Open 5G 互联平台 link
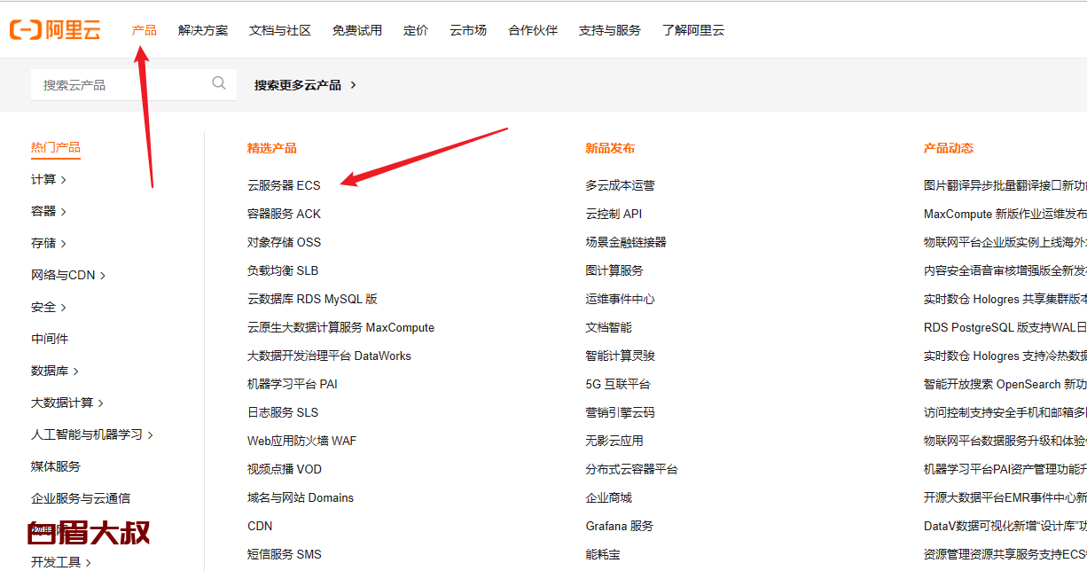Image resolution: width=1087 pixels, height=571 pixels. click(x=618, y=384)
